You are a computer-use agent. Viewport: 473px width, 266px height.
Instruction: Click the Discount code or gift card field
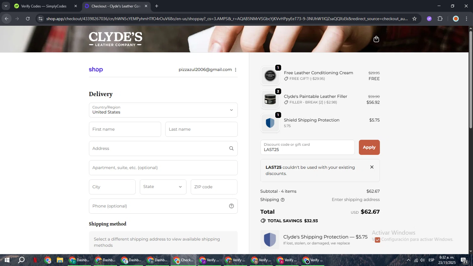pos(307,147)
